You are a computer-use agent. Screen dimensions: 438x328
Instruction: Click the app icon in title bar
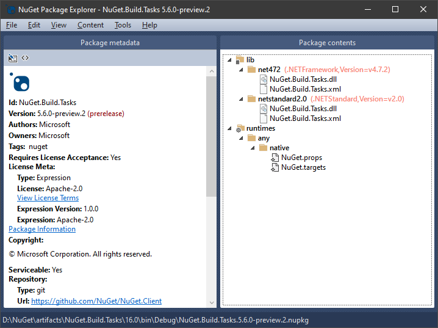coord(10,10)
